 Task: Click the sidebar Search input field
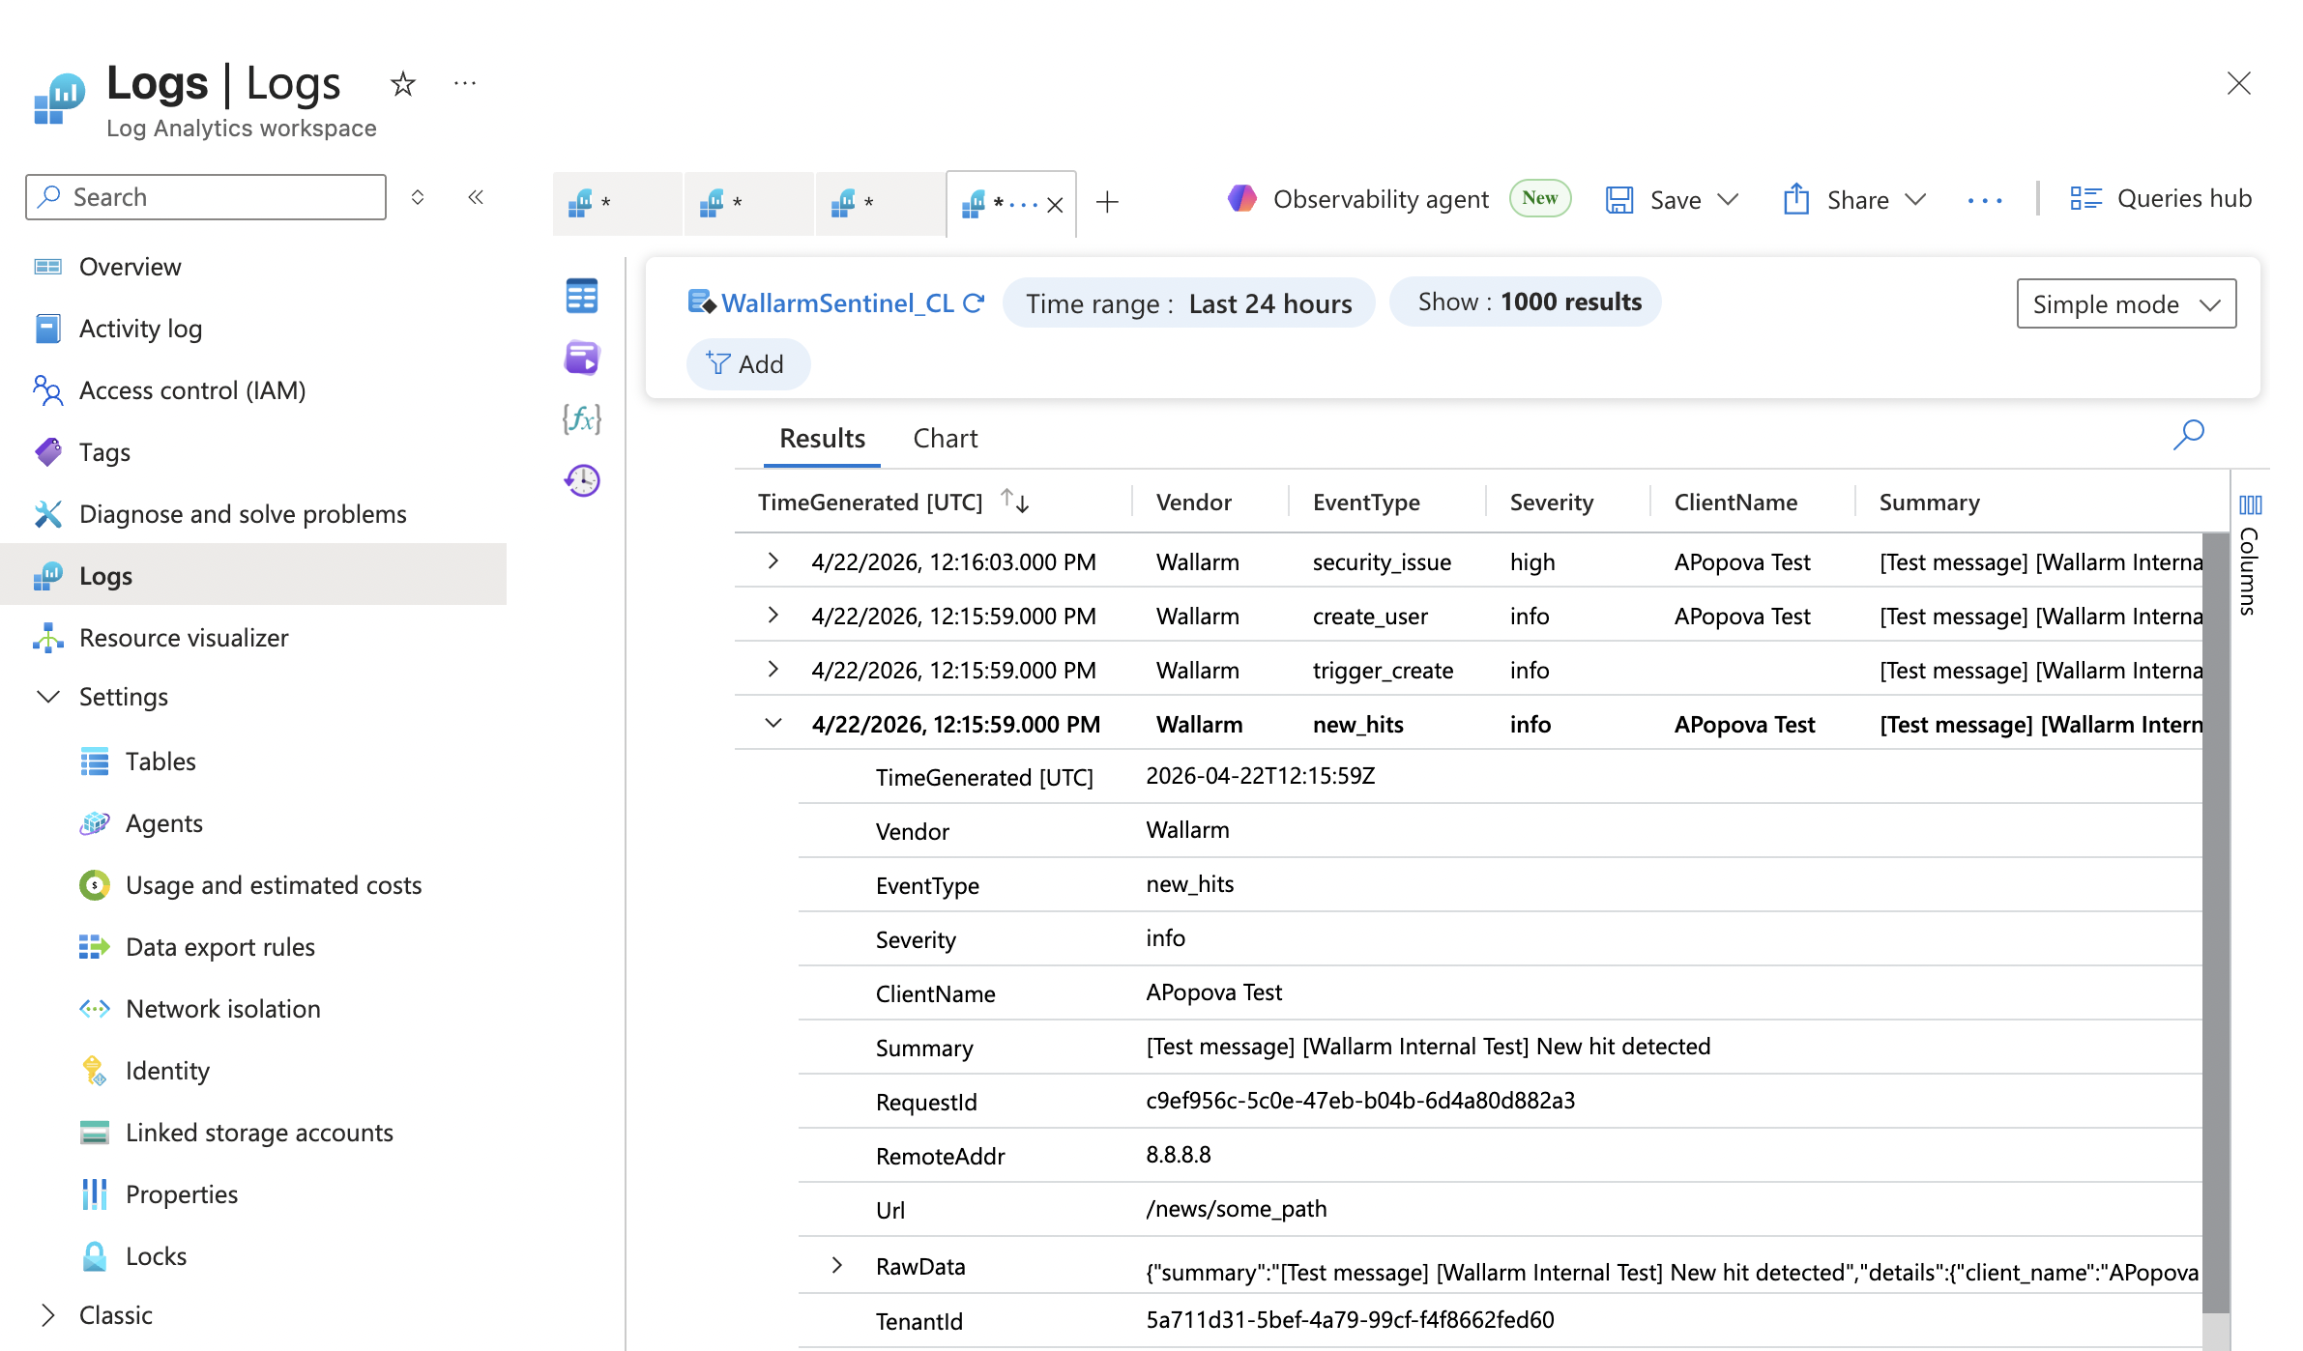(204, 196)
